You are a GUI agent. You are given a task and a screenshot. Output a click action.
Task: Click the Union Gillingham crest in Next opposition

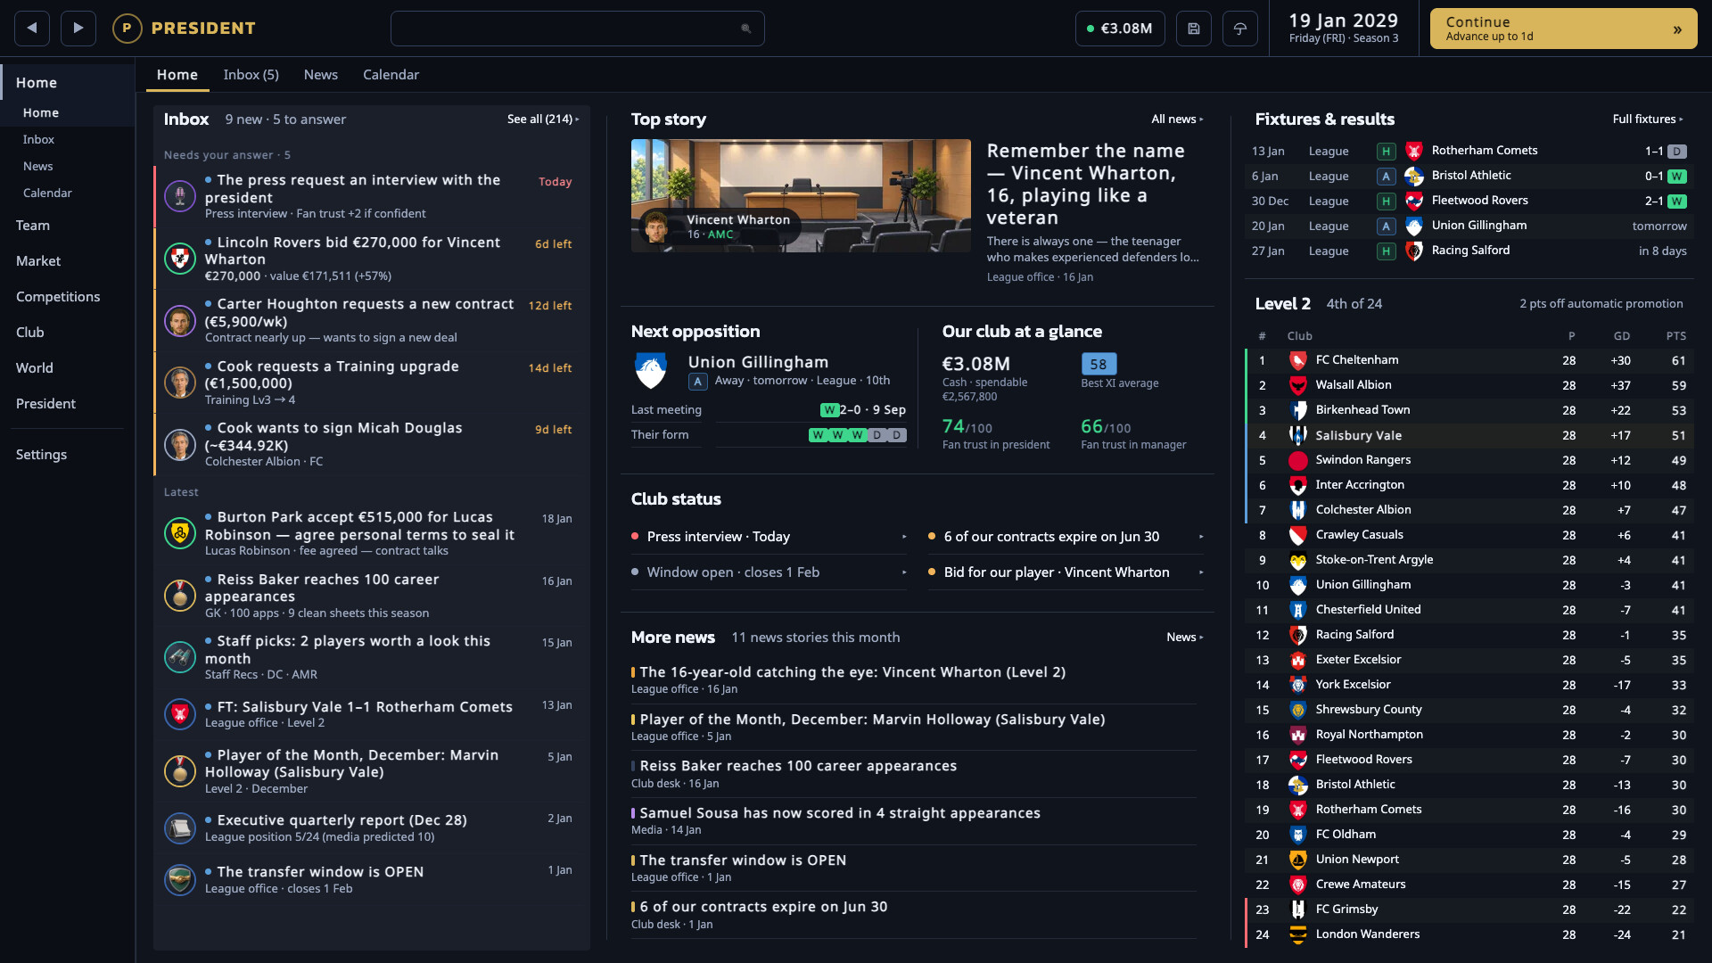pos(651,371)
